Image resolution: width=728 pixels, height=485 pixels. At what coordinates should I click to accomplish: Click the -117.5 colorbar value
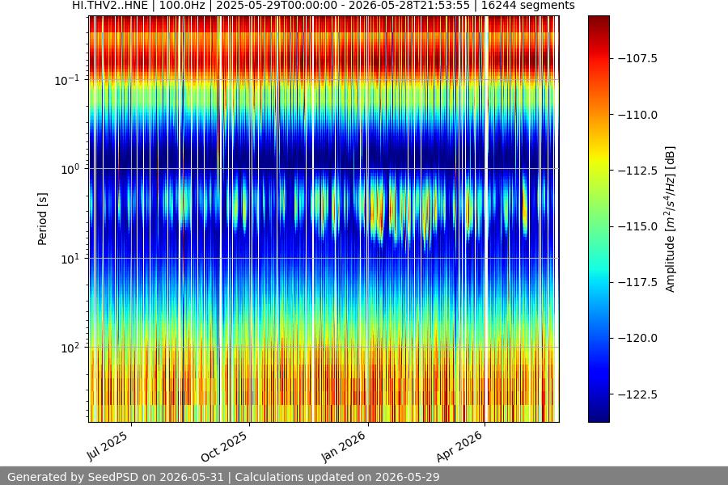click(x=637, y=282)
